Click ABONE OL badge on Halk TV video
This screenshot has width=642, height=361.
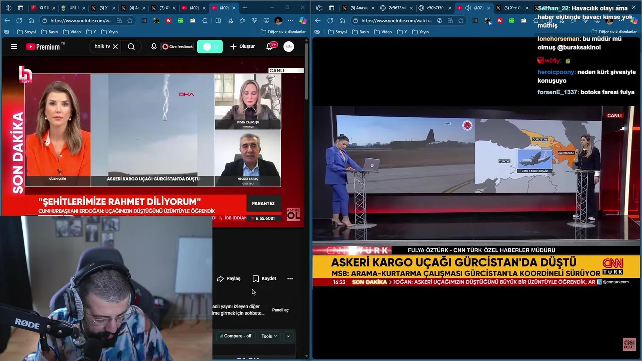293,215
